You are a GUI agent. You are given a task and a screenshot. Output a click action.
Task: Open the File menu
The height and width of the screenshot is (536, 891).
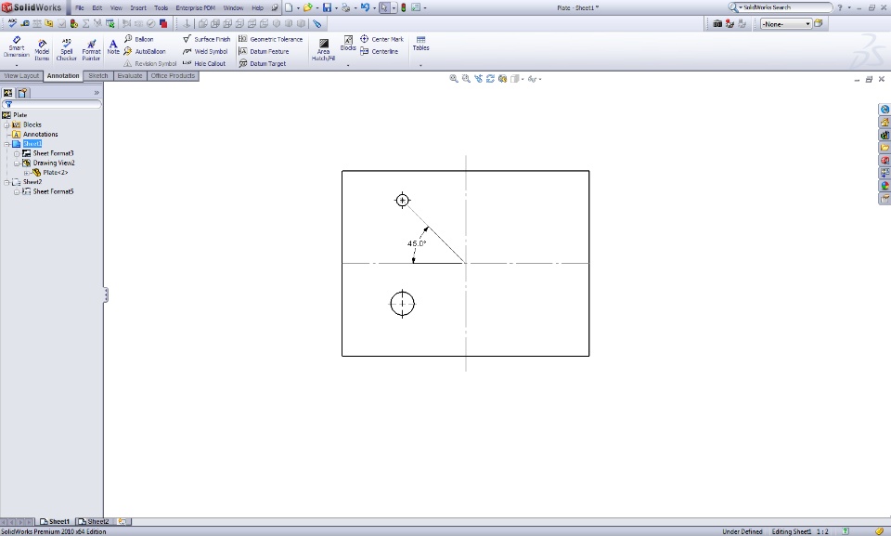click(80, 8)
